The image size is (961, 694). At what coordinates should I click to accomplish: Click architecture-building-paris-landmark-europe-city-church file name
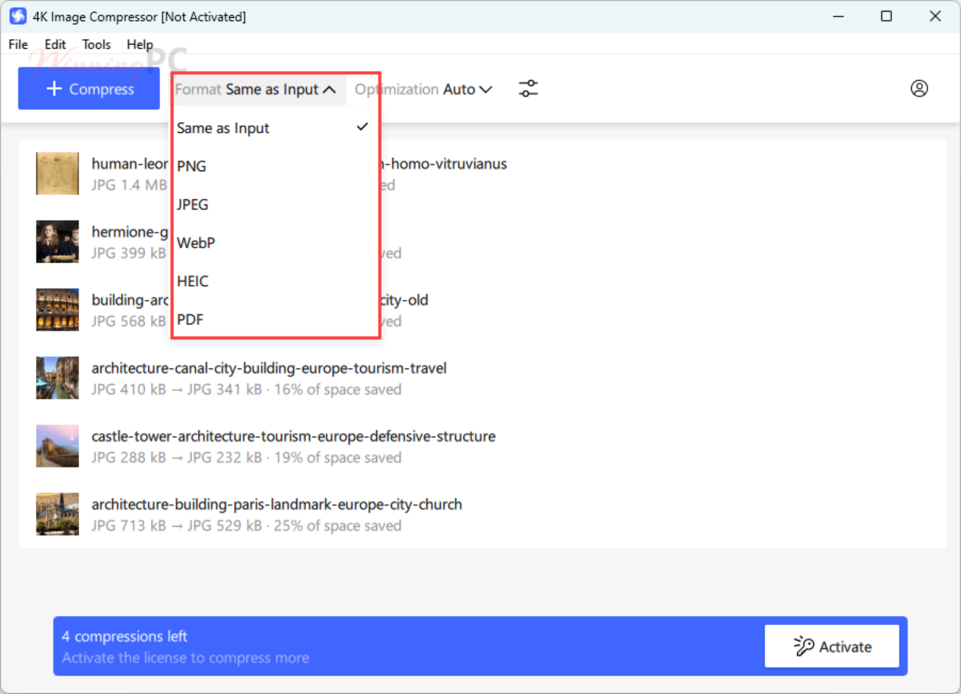(277, 505)
